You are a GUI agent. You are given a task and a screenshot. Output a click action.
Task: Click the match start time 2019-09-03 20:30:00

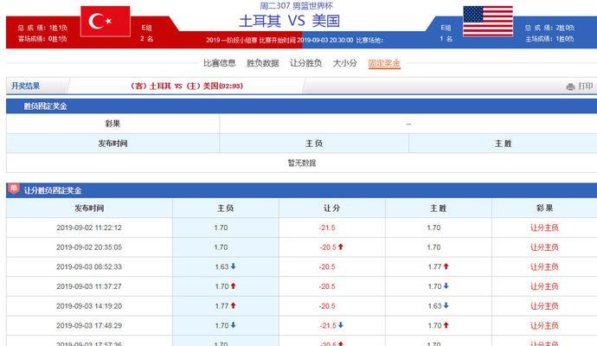tap(325, 40)
